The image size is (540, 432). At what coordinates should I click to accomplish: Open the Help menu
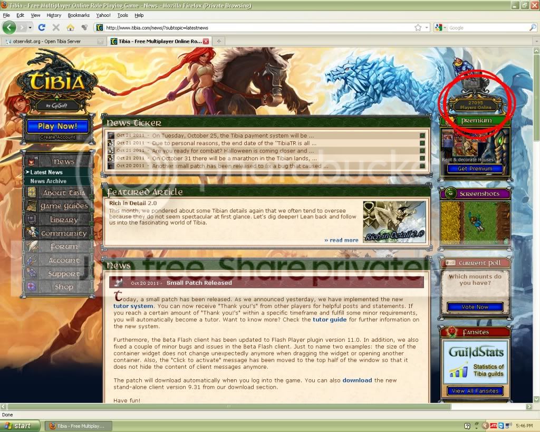pos(139,15)
